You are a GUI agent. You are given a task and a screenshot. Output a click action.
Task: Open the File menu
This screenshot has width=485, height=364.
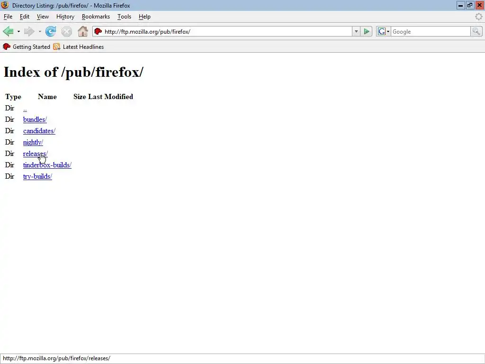pos(8,17)
